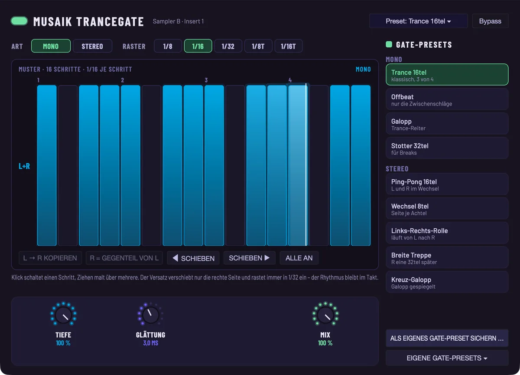Click the Mix knob
The width and height of the screenshot is (520, 375).
(x=325, y=314)
